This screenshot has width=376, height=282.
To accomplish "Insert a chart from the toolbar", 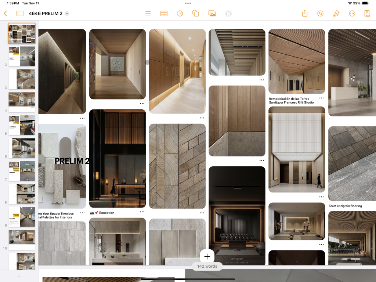I will click(180, 14).
